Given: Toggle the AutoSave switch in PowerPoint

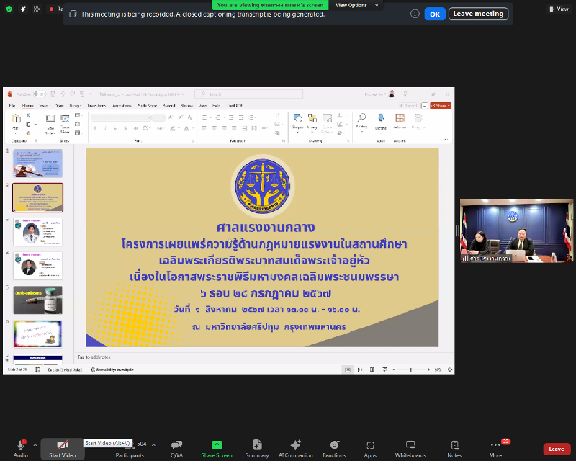Looking at the screenshot, I should 40,94.
